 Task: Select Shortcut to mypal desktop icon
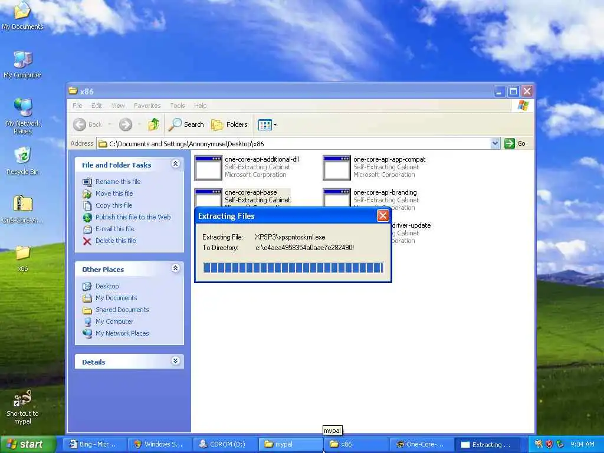pyautogui.click(x=22, y=407)
